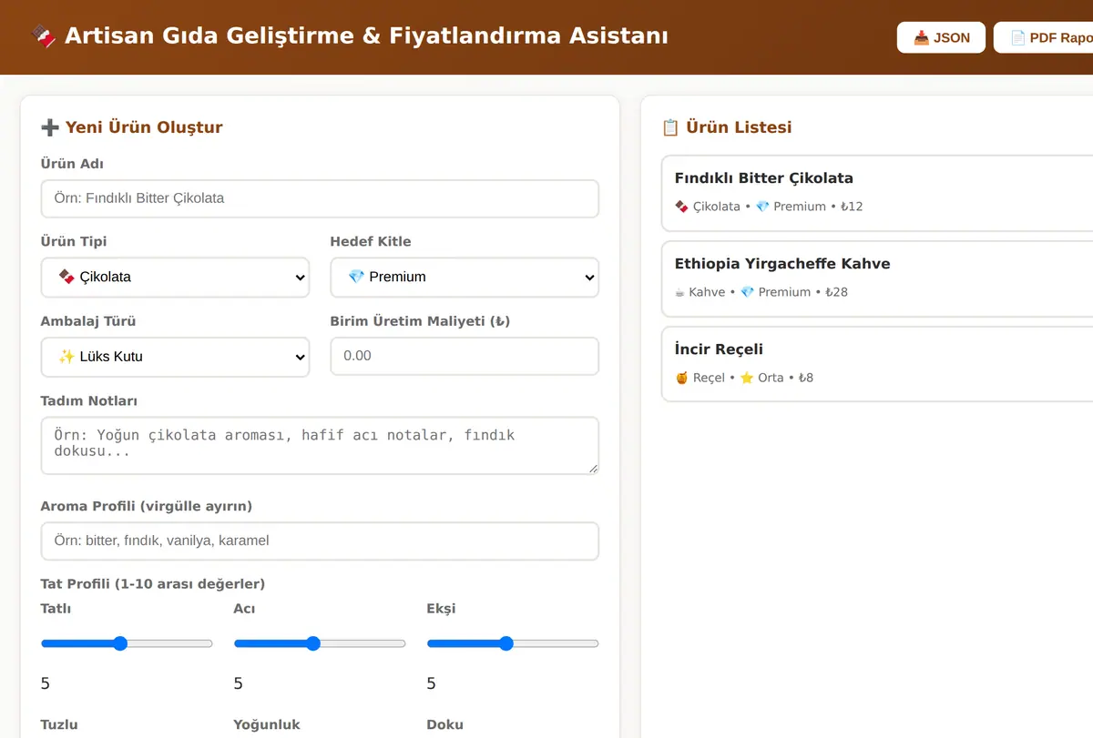Click the 'Reçel • Orta • ₺8' details line

pos(744,378)
